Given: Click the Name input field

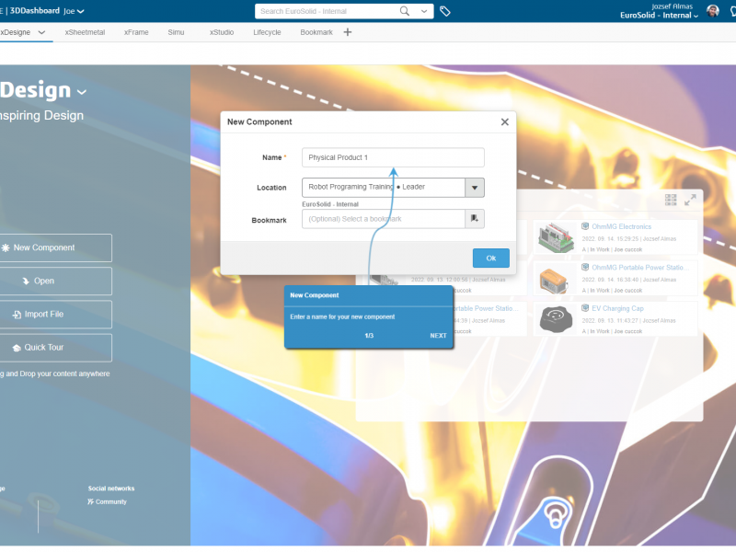Looking at the screenshot, I should coord(393,157).
